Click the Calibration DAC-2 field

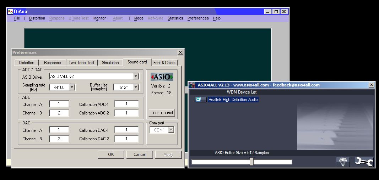(126, 139)
